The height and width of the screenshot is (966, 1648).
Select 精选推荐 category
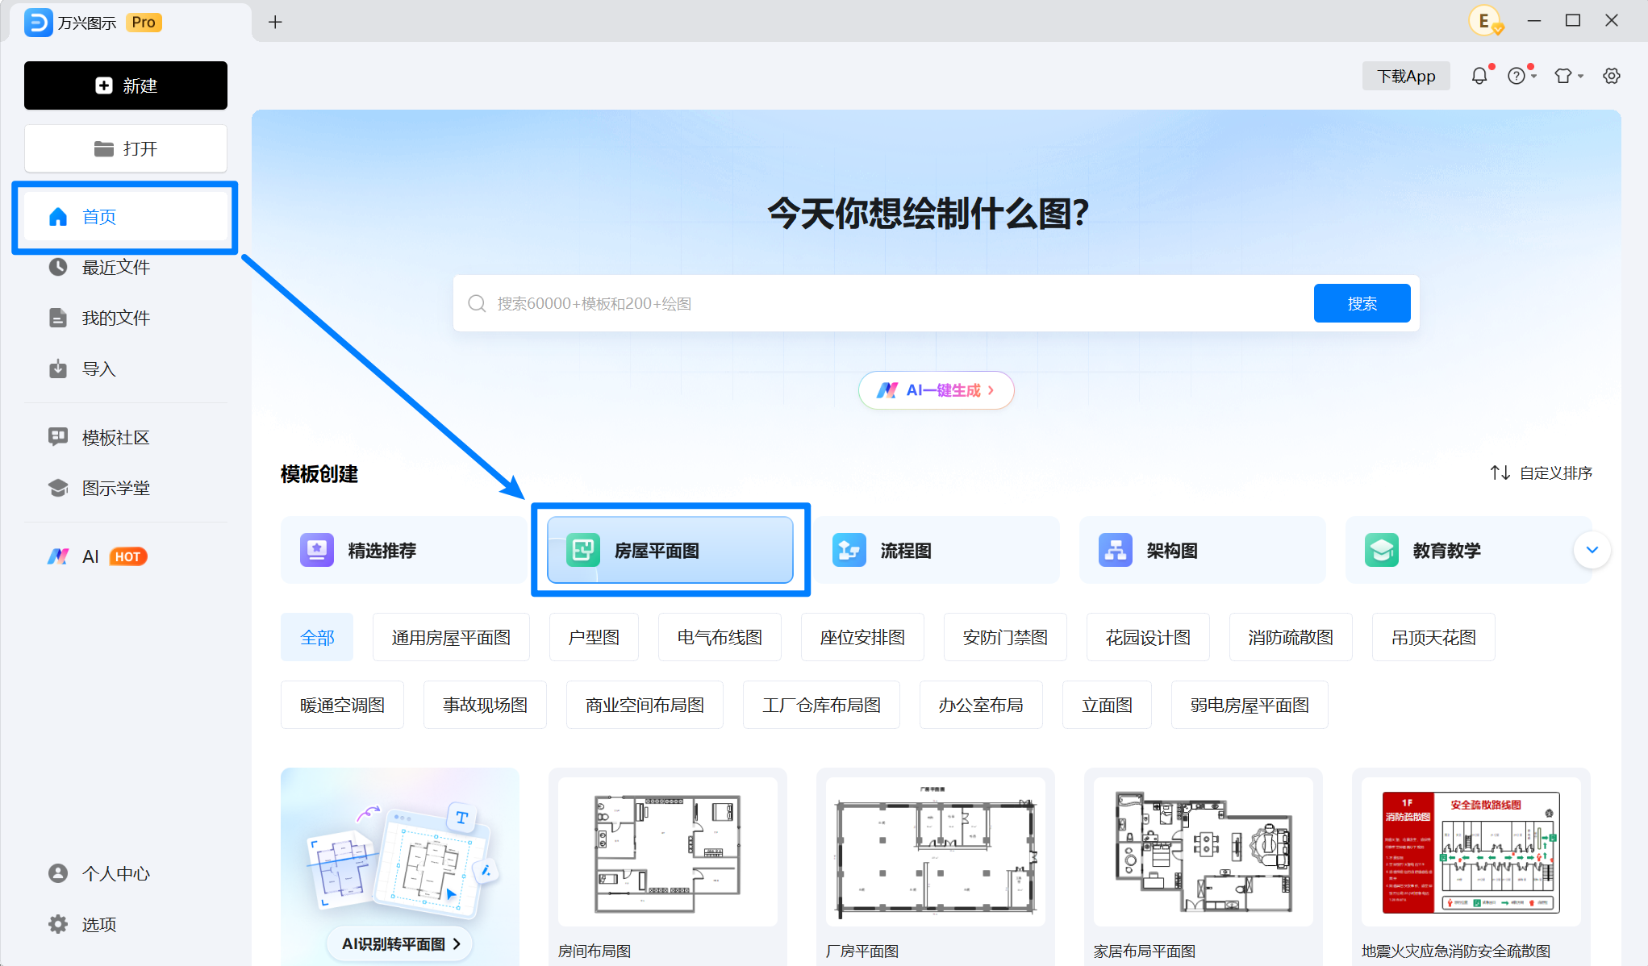[x=403, y=550]
